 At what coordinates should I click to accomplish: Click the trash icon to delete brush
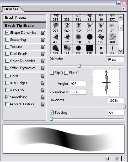pos(117,158)
